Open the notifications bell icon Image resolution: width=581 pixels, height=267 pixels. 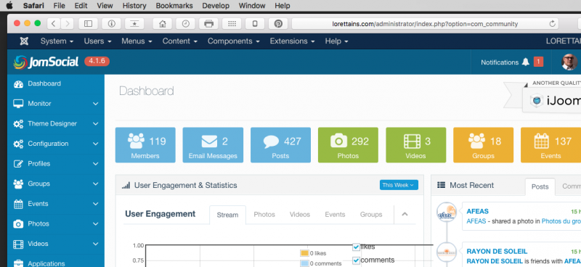pyautogui.click(x=525, y=62)
